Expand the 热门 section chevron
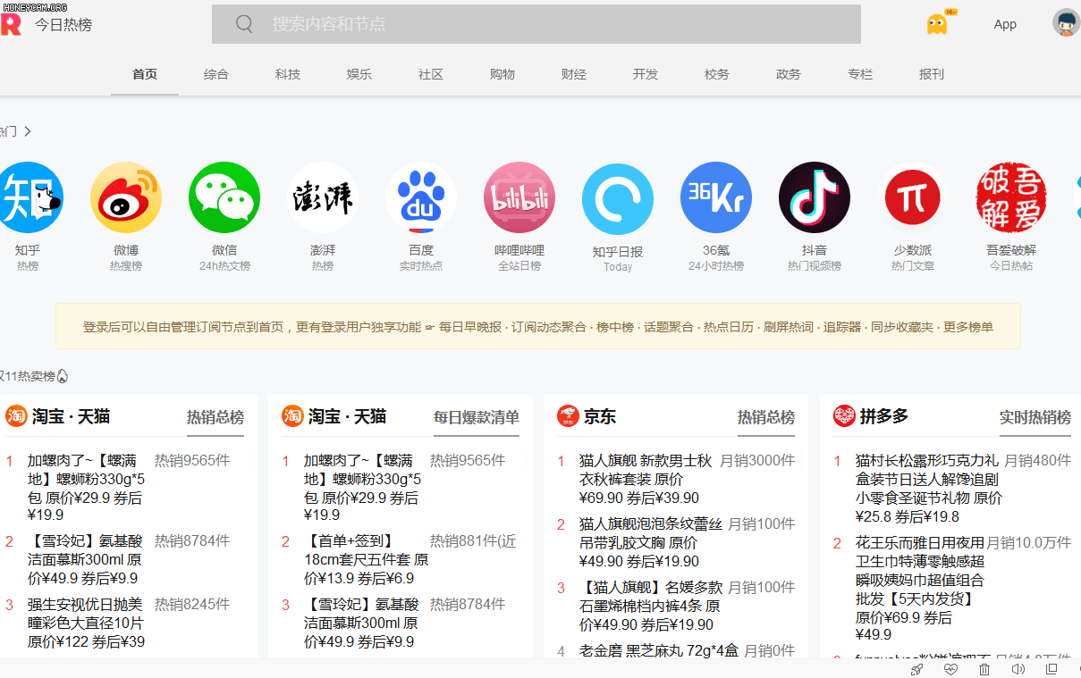Screen dimensions: 1081x678 28,131
